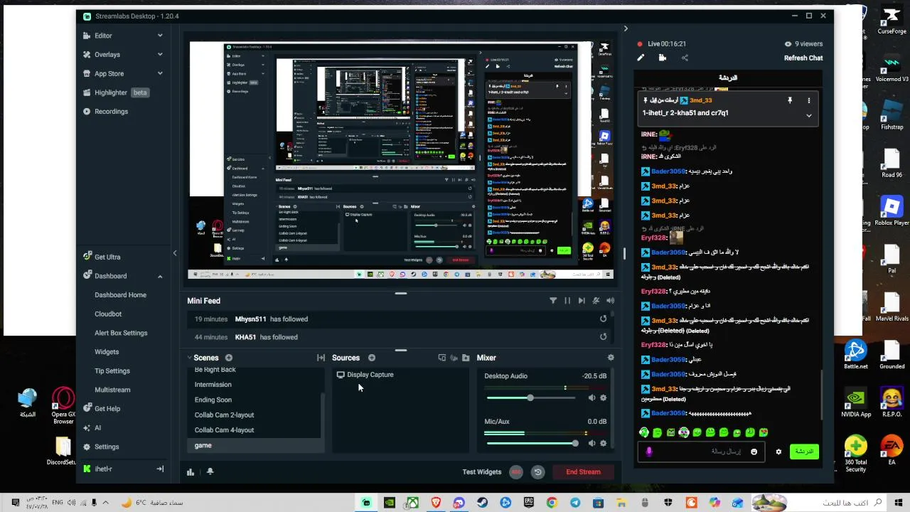
Task: Edit stream info with the pencil icon
Action: (x=641, y=58)
